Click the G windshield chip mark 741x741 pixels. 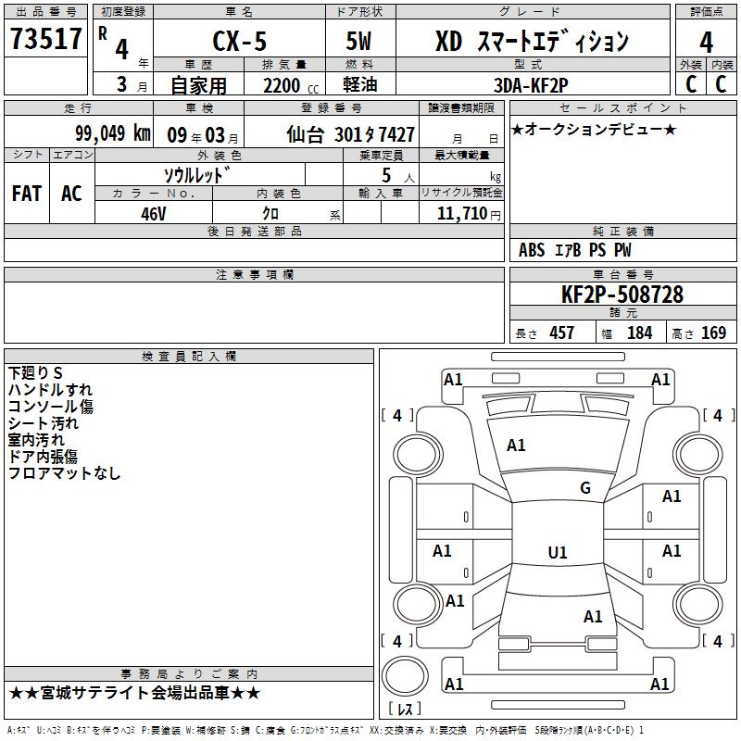(x=584, y=488)
